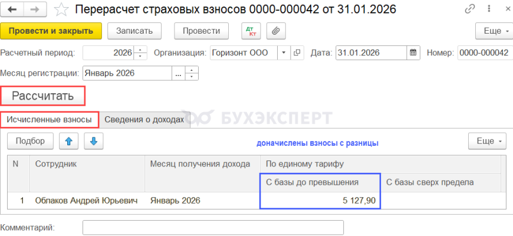Adjust the Расчетный период year stepper
Viewport: 513px width, 236px height.
(141, 53)
